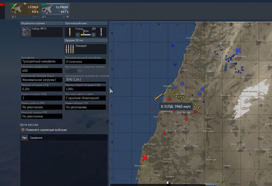Click the crew icon under Су-30СМ2
The image size is (272, 186).
43,17
